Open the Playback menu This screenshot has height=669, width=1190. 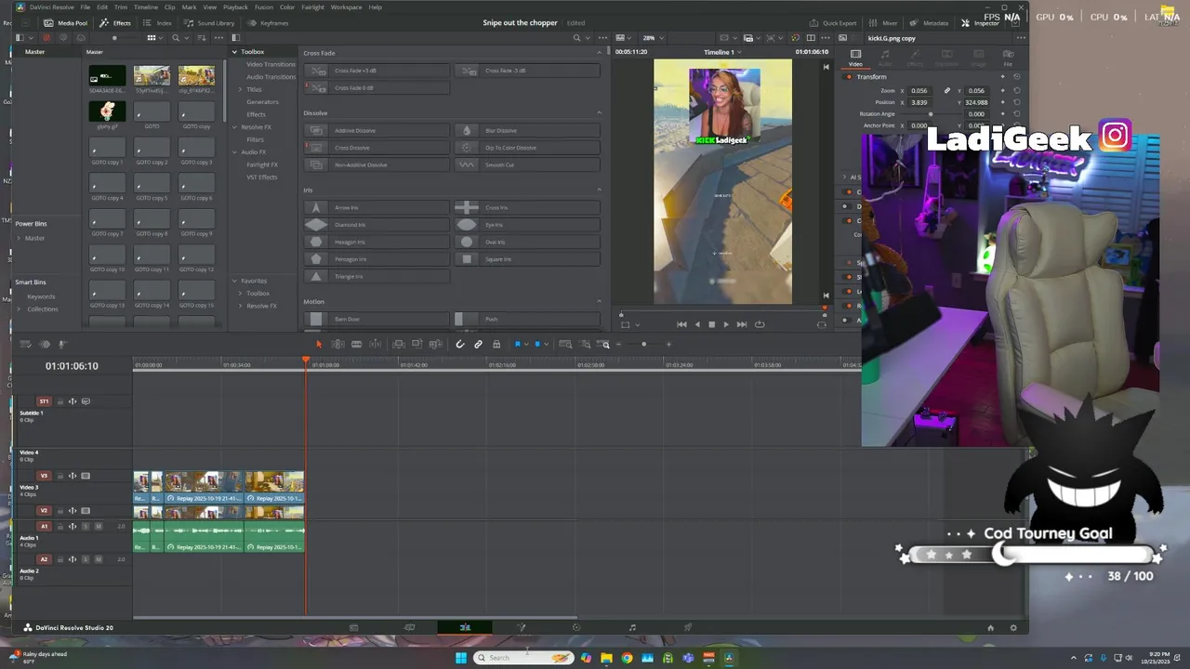pyautogui.click(x=235, y=7)
